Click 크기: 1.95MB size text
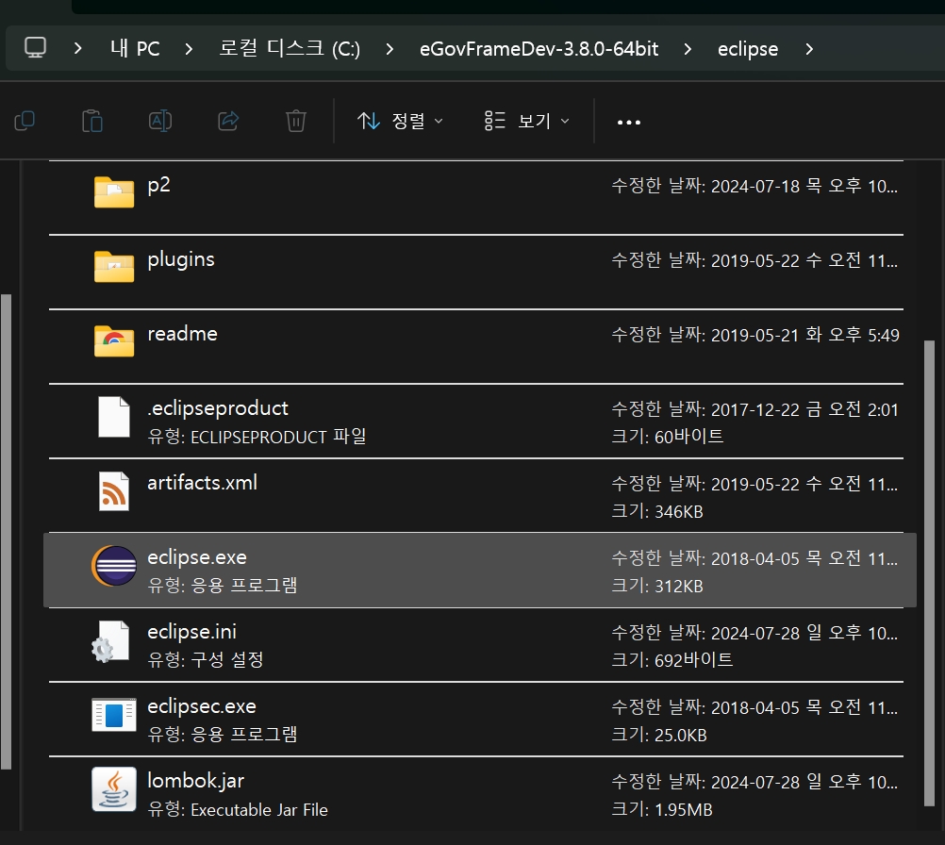Screen dimensions: 945x845 pos(662,809)
